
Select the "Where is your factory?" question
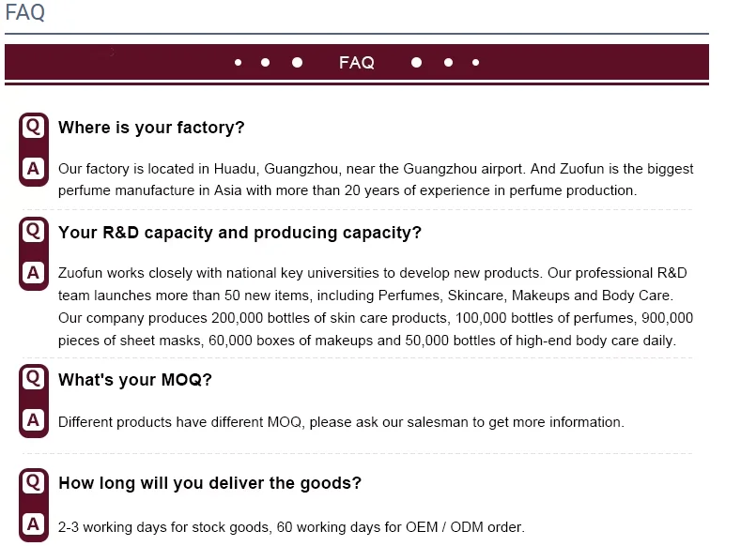pos(151,128)
